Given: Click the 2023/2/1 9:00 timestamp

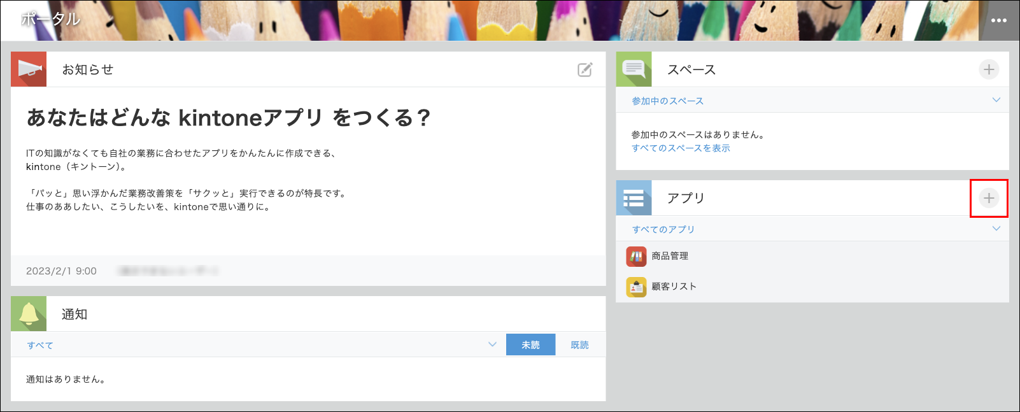Looking at the screenshot, I should [x=61, y=271].
